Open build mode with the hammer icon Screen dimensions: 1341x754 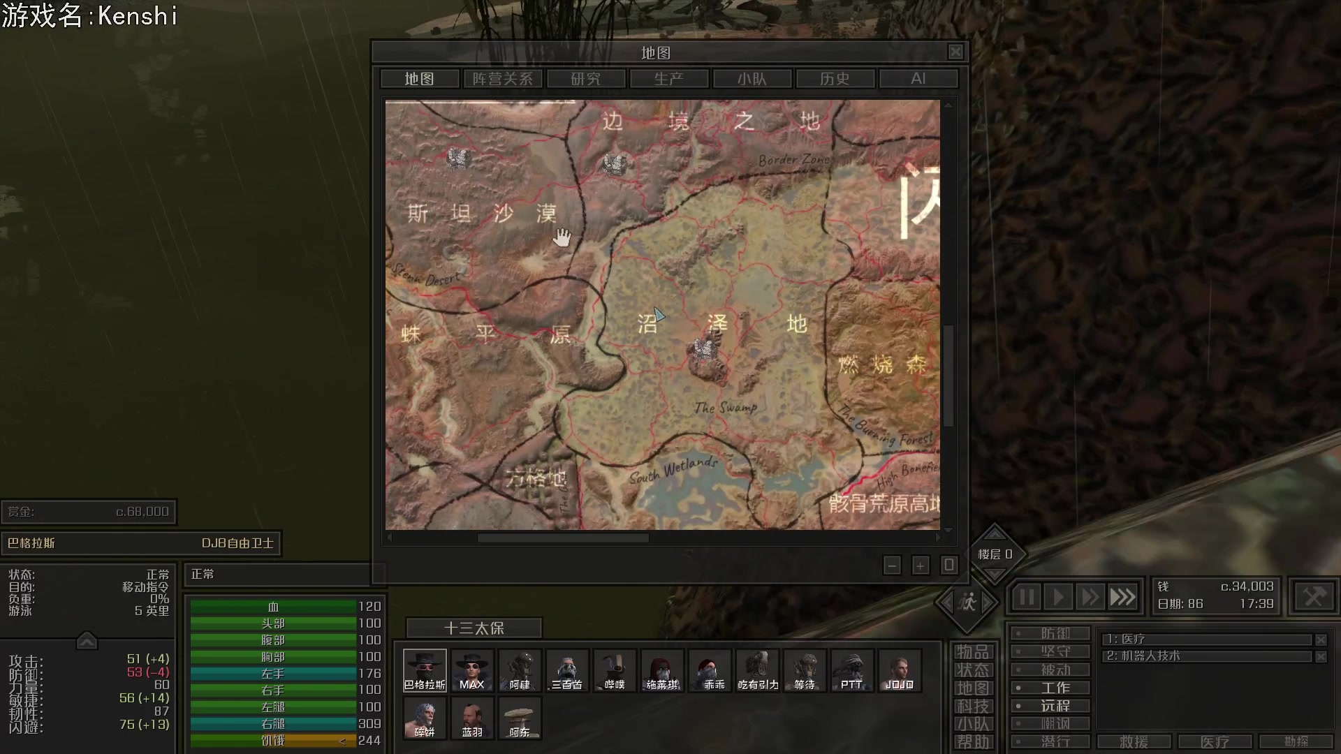(1314, 597)
